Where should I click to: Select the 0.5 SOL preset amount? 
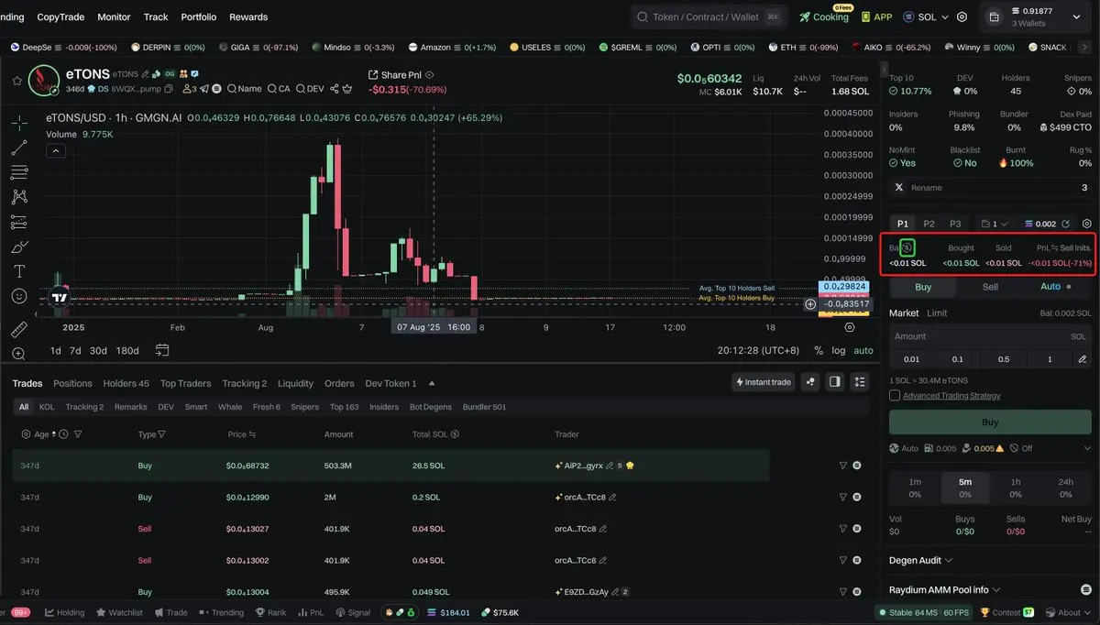[x=1004, y=359]
